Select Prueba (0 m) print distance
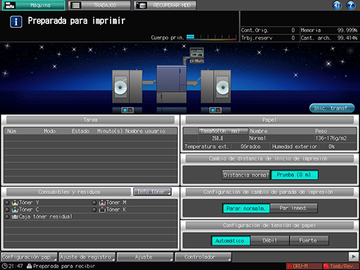Viewport: 360px width, 270px height. (x=295, y=175)
